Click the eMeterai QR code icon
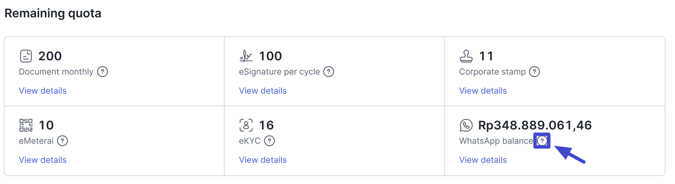This screenshot has height=184, width=675. tap(26, 125)
